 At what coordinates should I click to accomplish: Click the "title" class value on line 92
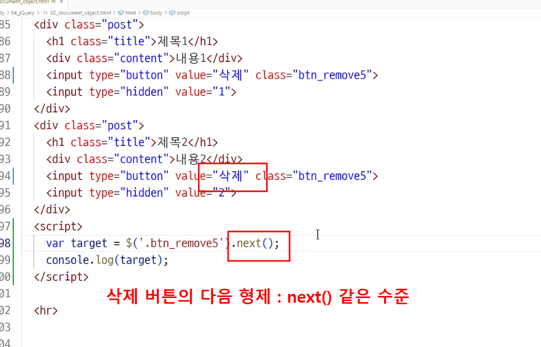(129, 142)
